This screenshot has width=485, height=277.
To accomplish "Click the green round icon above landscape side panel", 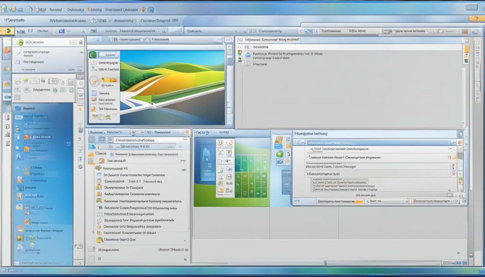I will click(93, 55).
